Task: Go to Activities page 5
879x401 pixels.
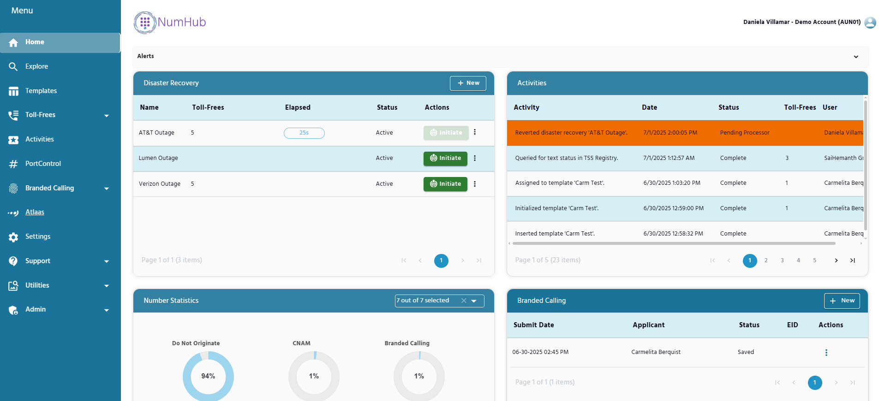Action: (x=815, y=260)
